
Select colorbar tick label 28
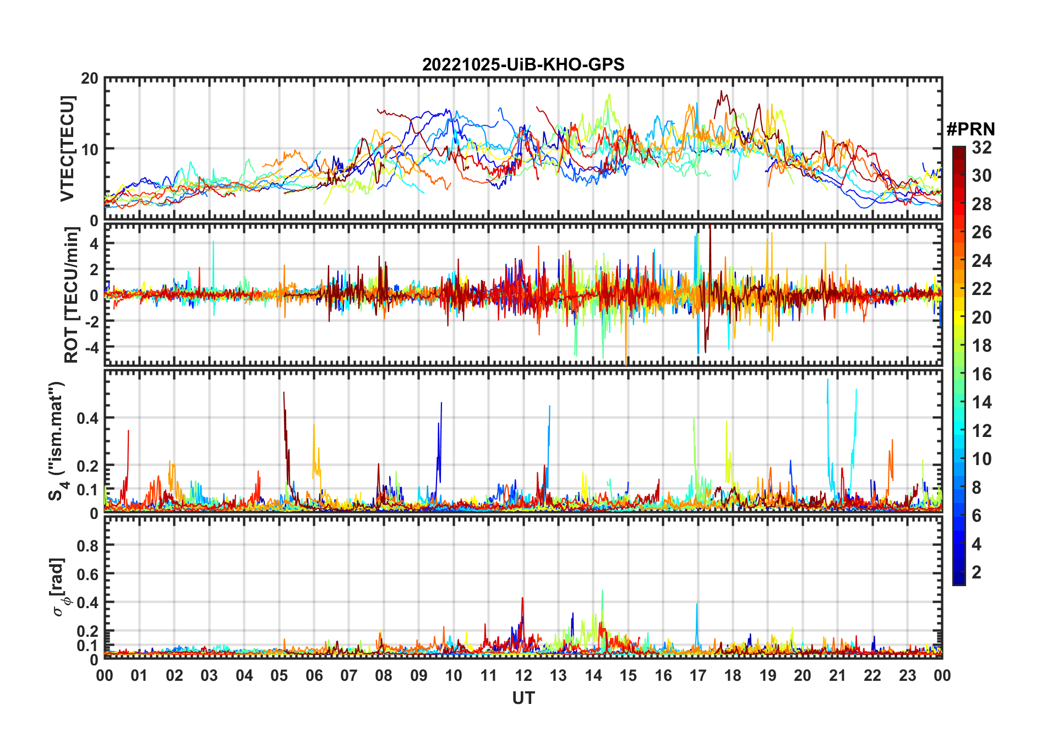pyautogui.click(x=981, y=204)
